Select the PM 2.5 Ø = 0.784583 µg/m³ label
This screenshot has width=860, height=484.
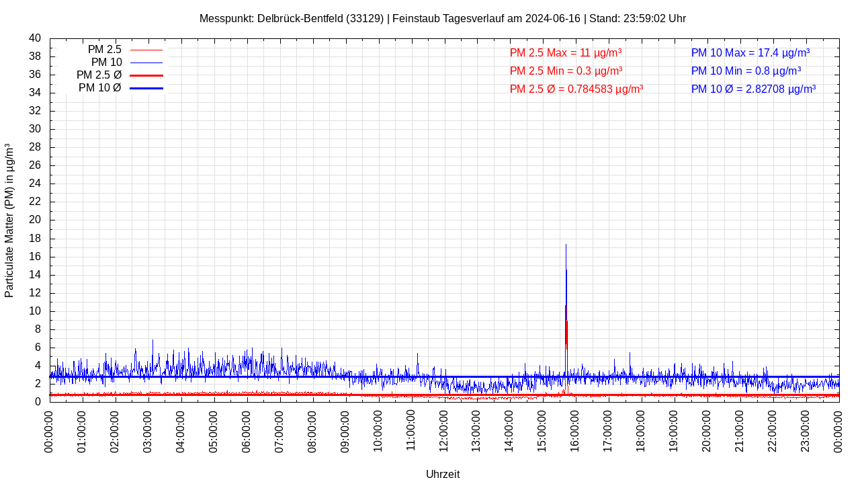click(576, 89)
